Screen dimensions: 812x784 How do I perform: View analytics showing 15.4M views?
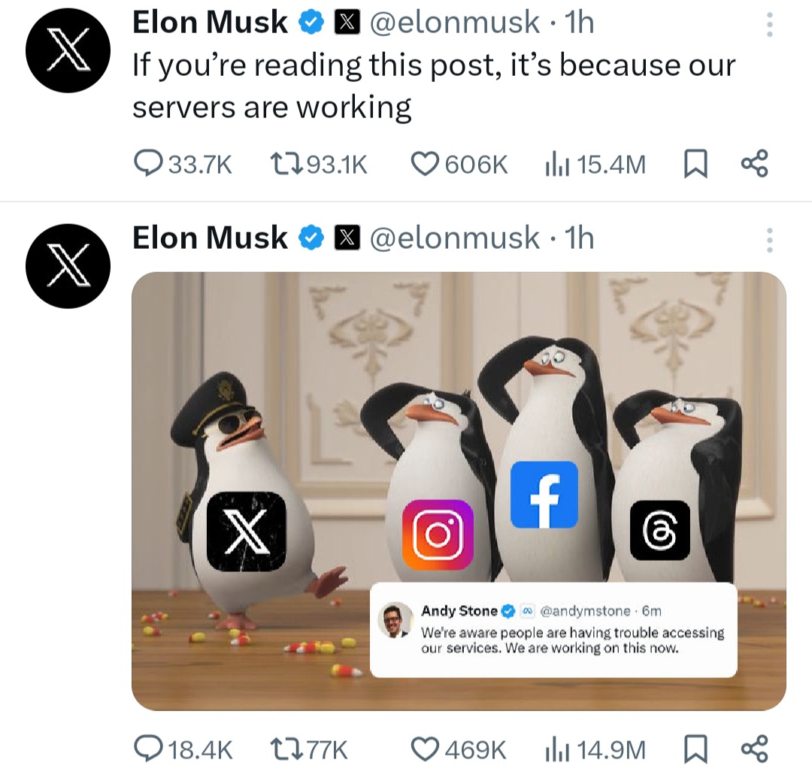(x=556, y=163)
